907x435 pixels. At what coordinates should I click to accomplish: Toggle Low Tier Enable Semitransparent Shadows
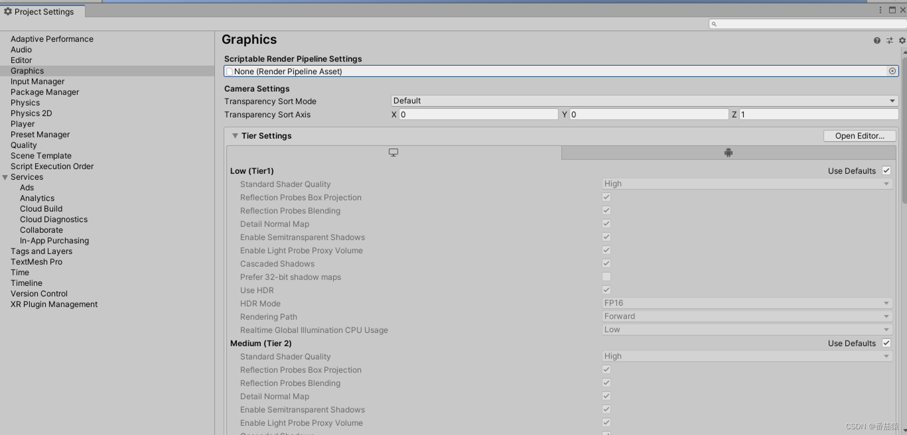(x=606, y=237)
